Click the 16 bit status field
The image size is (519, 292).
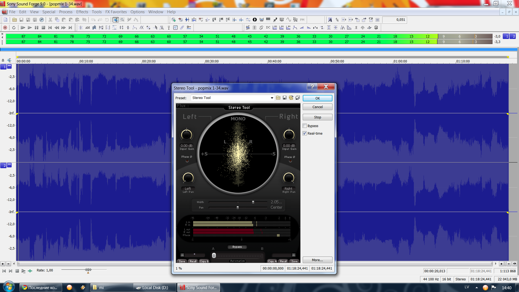tap(446, 279)
